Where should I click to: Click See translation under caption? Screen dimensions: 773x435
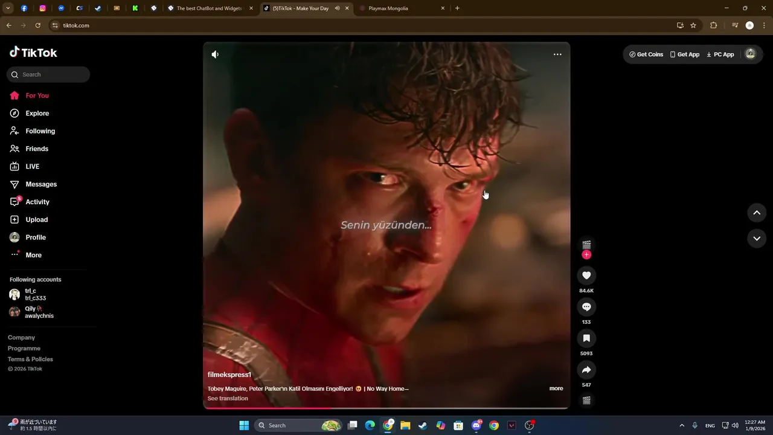point(228,398)
